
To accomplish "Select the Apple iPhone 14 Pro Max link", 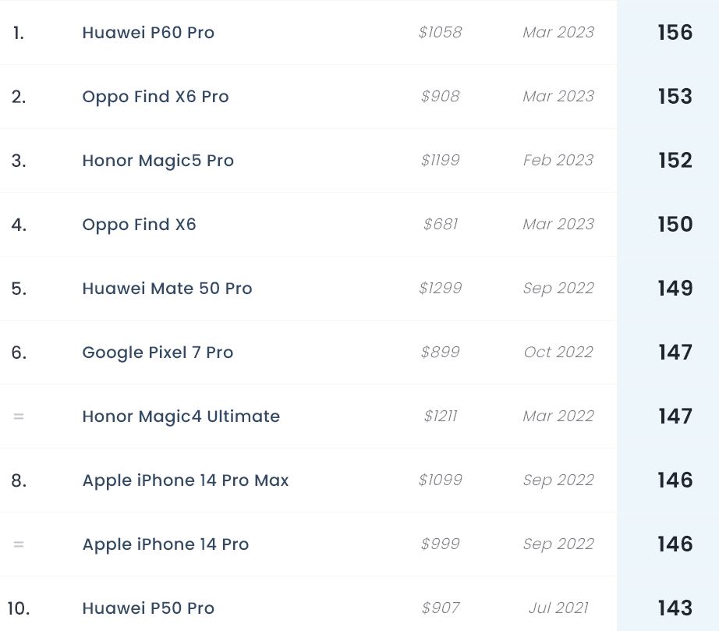I will pyautogui.click(x=186, y=480).
